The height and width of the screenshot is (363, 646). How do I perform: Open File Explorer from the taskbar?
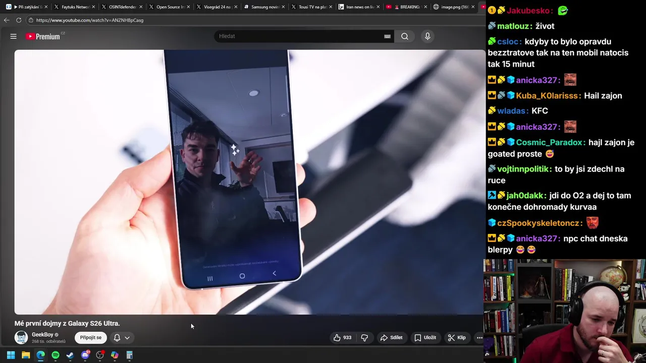[x=26, y=355]
